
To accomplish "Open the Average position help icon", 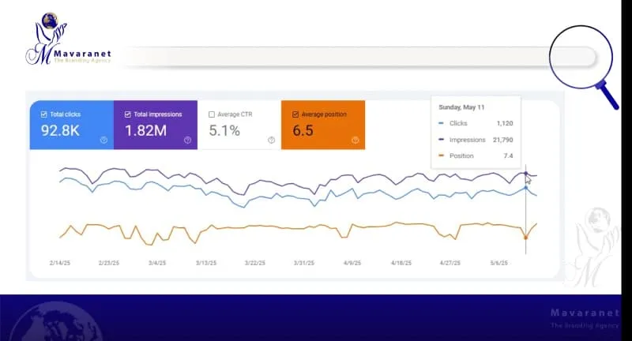I will pyautogui.click(x=355, y=140).
